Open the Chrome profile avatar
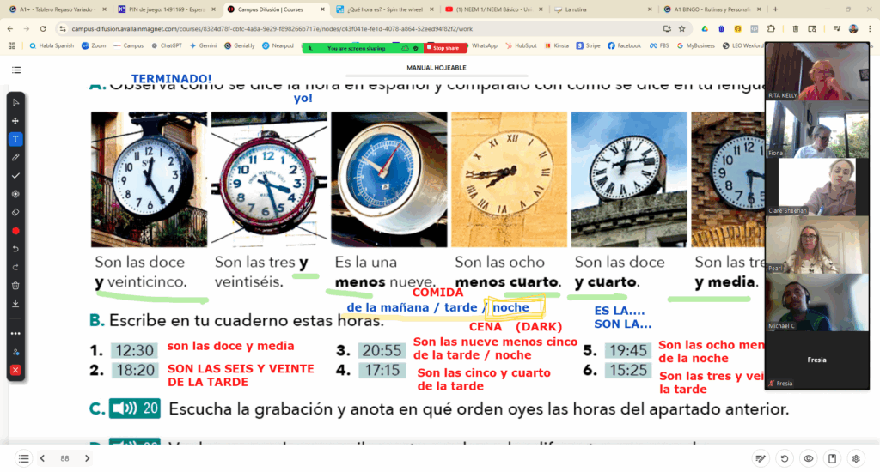Image resolution: width=880 pixels, height=472 pixels. [853, 28]
